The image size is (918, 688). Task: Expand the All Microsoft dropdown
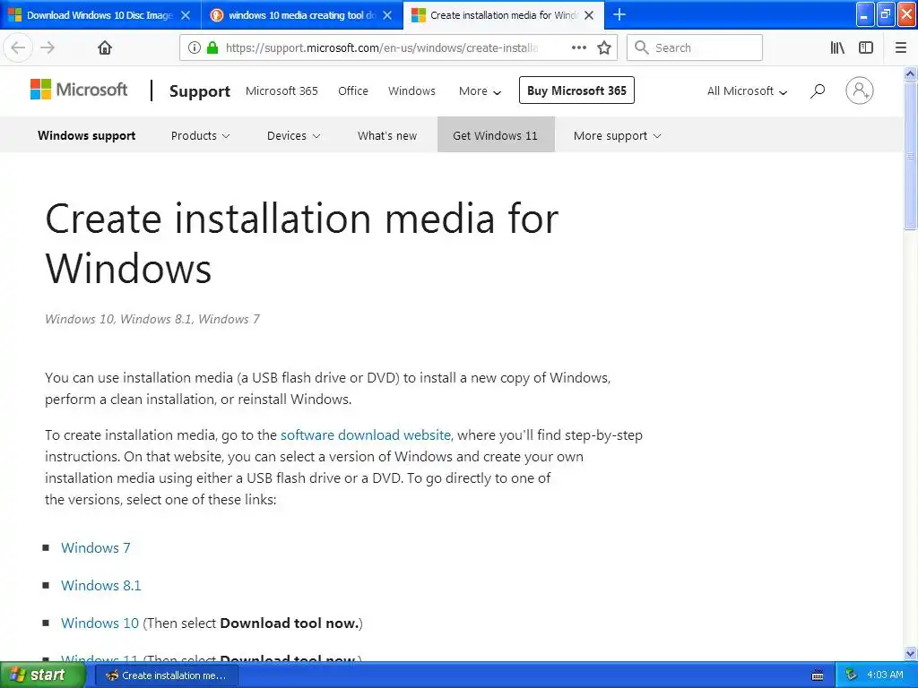click(x=747, y=91)
